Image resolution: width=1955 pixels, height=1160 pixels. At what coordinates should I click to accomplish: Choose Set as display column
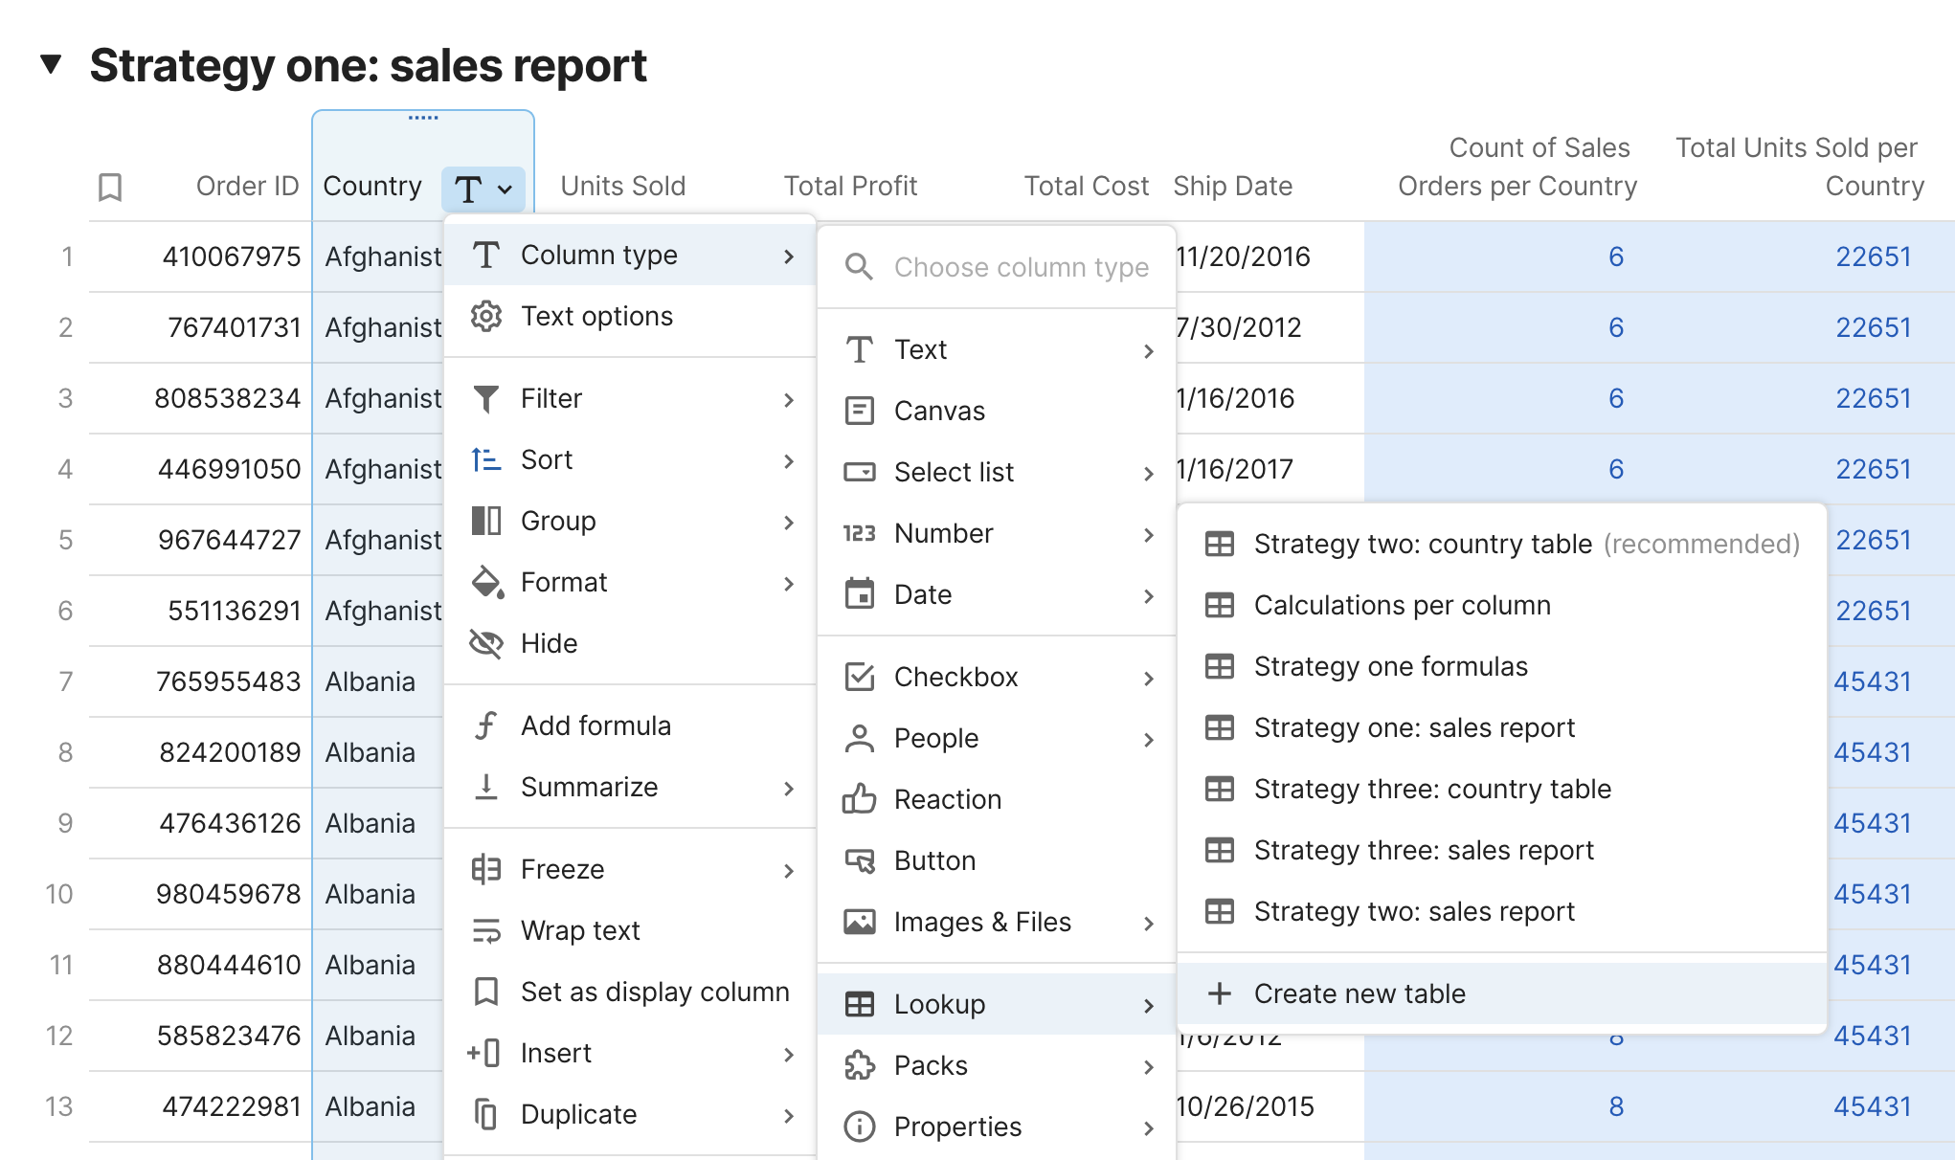point(654,992)
